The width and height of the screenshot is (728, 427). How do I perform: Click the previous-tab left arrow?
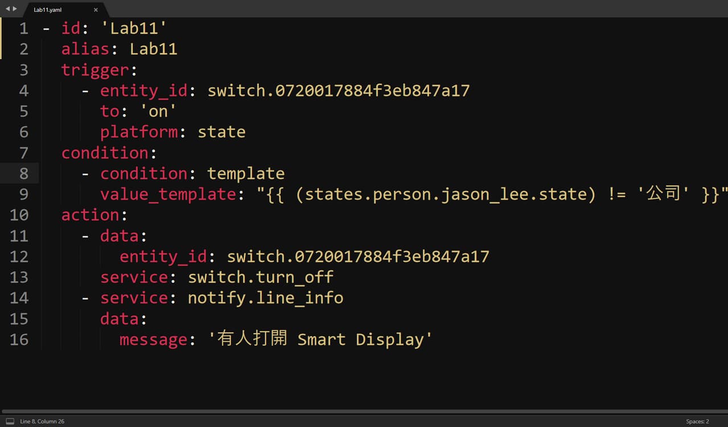7,9
